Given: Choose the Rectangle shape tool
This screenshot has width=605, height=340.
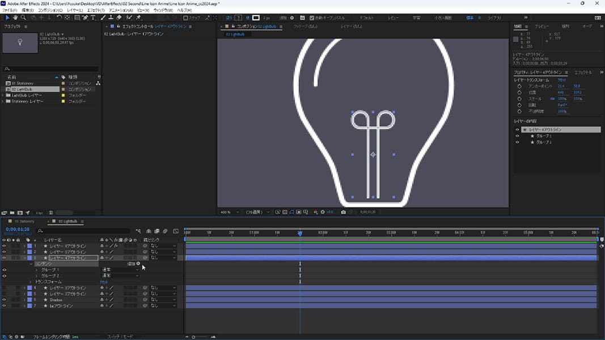Looking at the screenshot, I should 77,18.
